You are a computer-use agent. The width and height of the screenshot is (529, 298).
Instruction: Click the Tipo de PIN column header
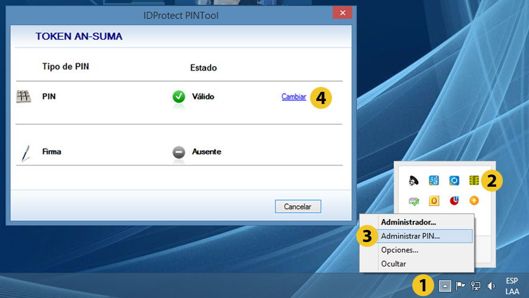(x=66, y=66)
